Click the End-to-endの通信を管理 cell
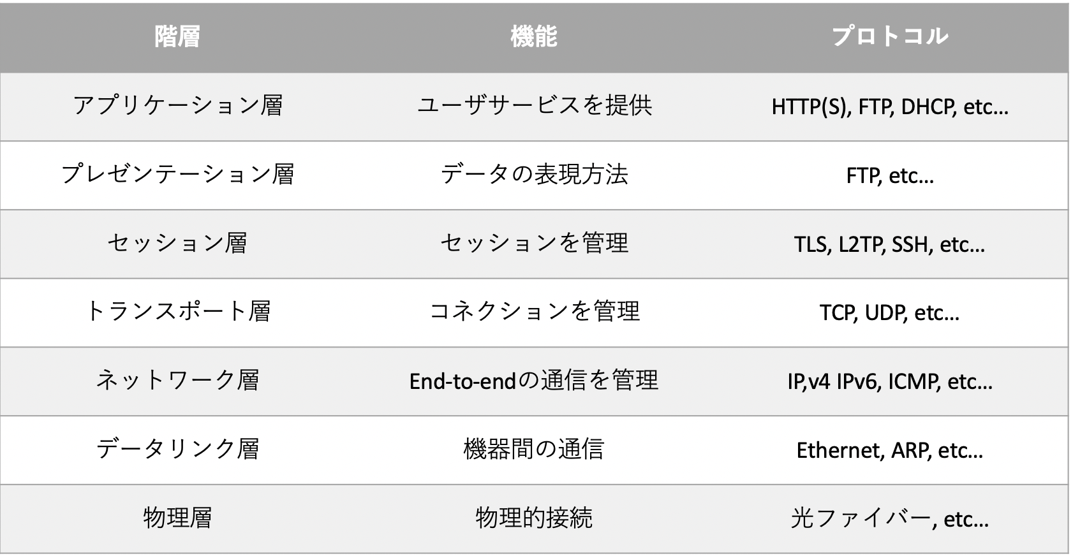Viewport: 1073px width, 556px height. pos(534,381)
